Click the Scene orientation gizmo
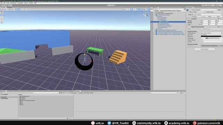This screenshot has height=125, width=223. [146, 15]
